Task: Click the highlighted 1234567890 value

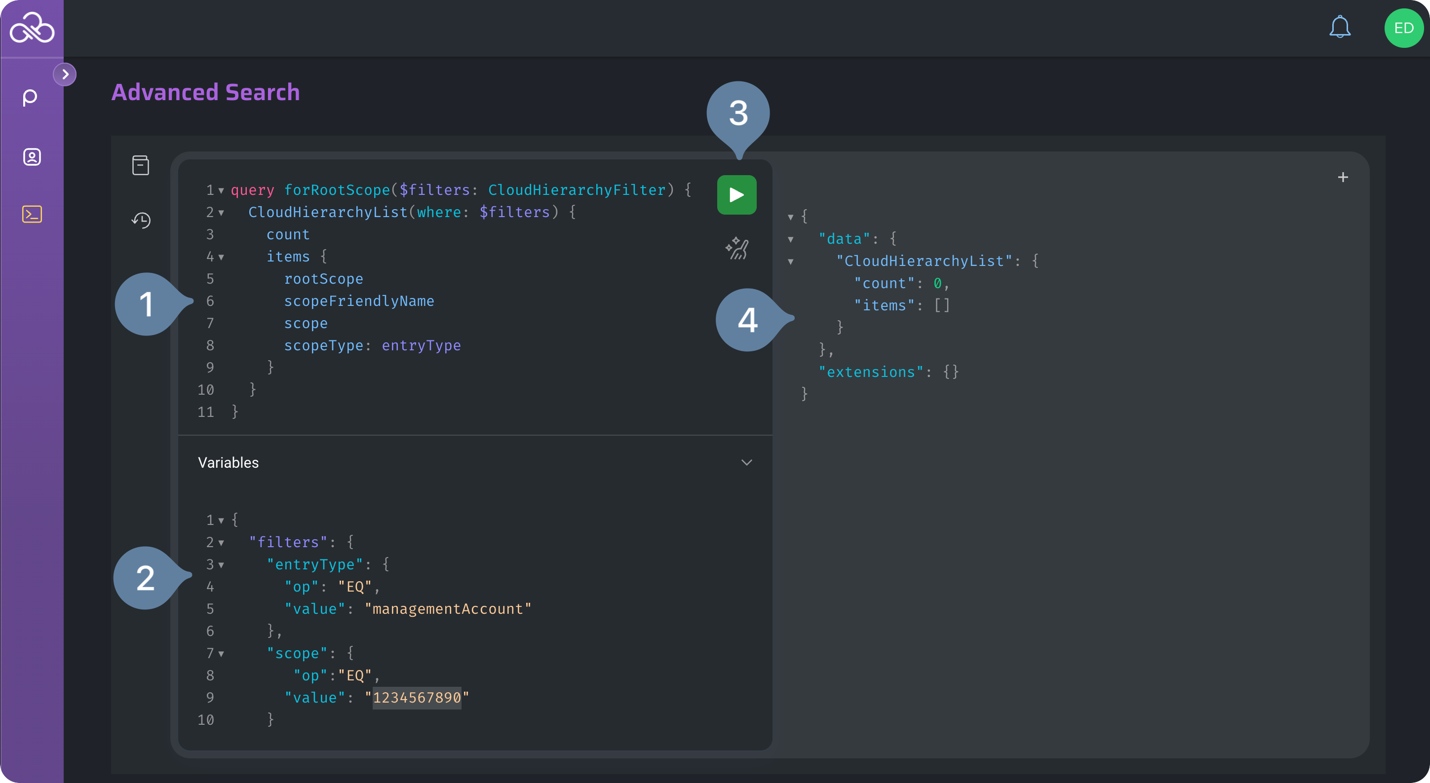Action: click(x=416, y=698)
